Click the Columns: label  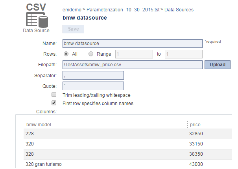click(46, 112)
